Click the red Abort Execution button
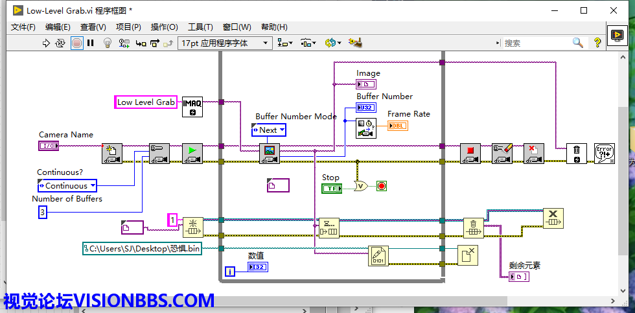The width and height of the screenshot is (635, 313). coord(76,43)
